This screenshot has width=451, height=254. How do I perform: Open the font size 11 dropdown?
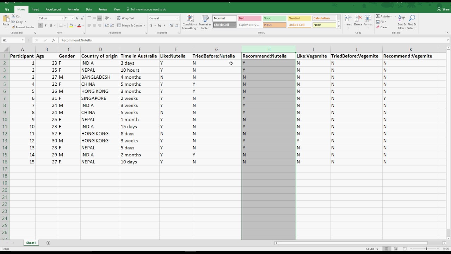coord(73,18)
